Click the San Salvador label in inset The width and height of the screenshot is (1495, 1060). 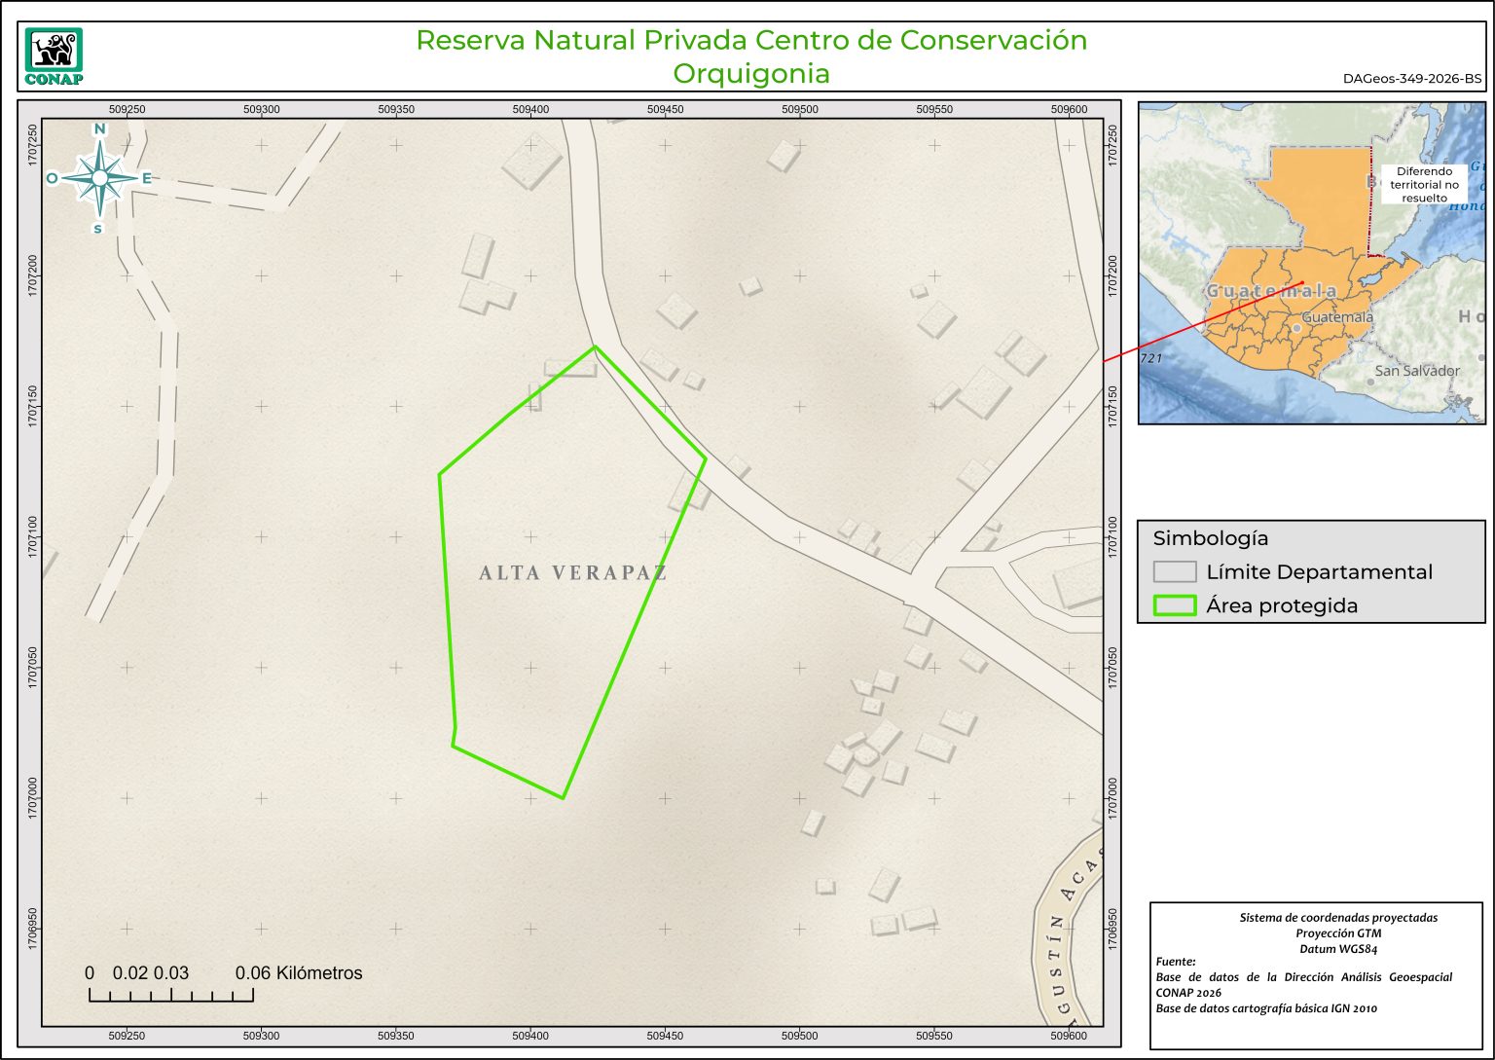[x=1417, y=371]
